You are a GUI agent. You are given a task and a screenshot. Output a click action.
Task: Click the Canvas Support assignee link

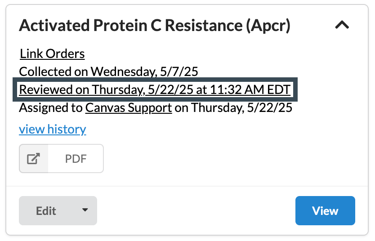click(x=129, y=108)
